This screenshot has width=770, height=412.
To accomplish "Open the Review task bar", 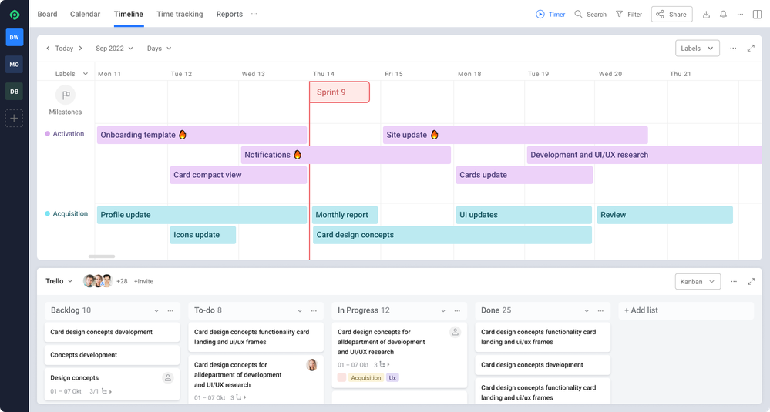I will click(x=665, y=215).
